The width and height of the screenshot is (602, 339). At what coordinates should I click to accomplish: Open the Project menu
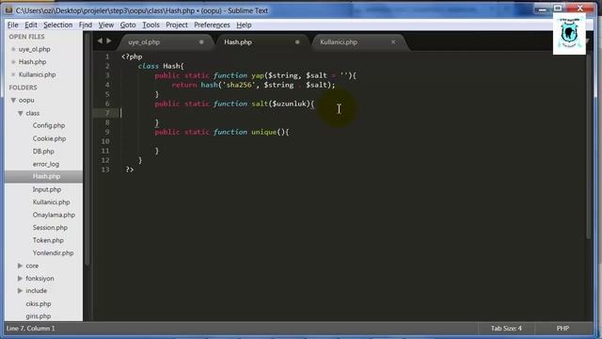point(177,25)
